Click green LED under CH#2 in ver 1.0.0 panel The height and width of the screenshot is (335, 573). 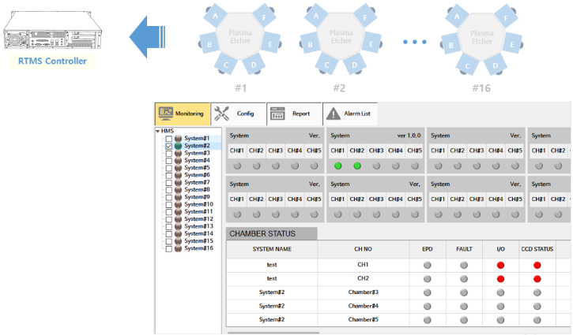click(x=357, y=166)
